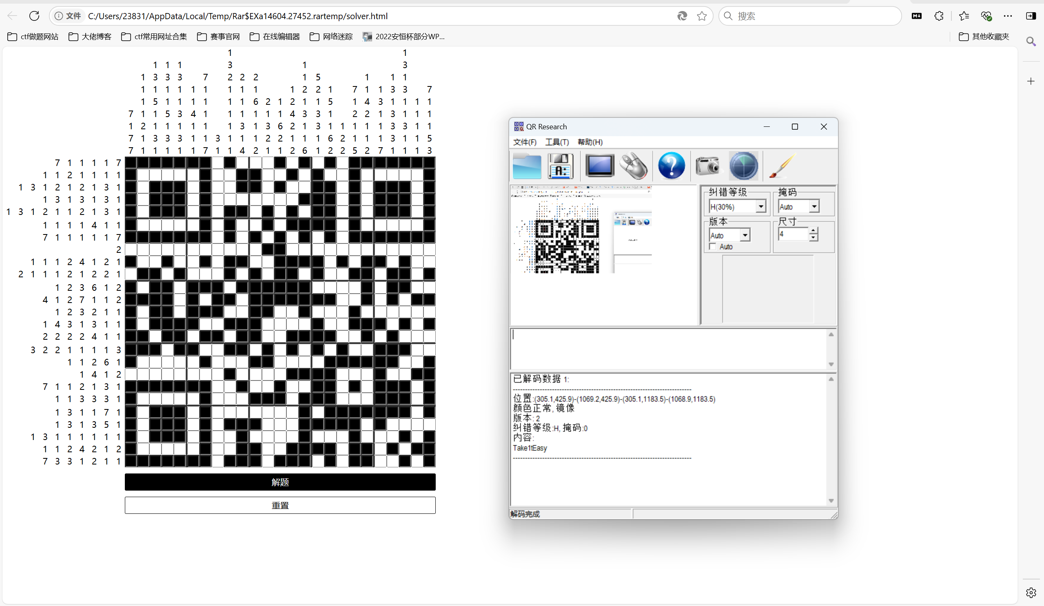Click the 尺寸 value input field
This screenshot has height=606, width=1044.
point(794,234)
